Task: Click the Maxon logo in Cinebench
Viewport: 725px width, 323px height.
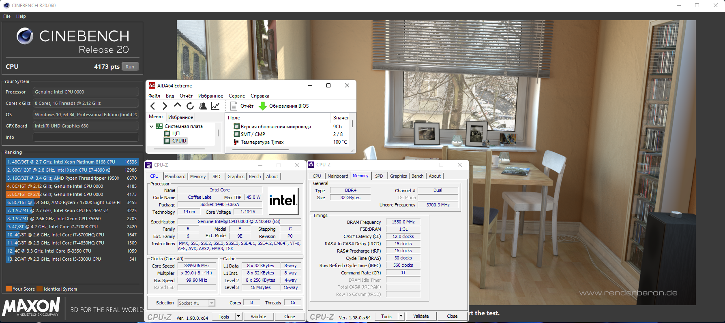Action: click(32, 308)
